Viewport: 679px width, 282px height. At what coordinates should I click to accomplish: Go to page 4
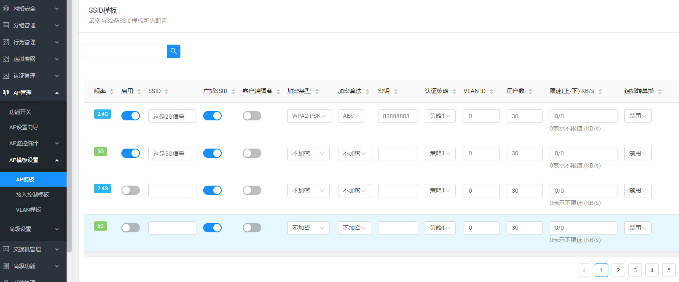click(652, 270)
